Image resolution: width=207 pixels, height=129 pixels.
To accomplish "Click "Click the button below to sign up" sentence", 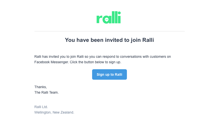I will (x=95, y=62).
